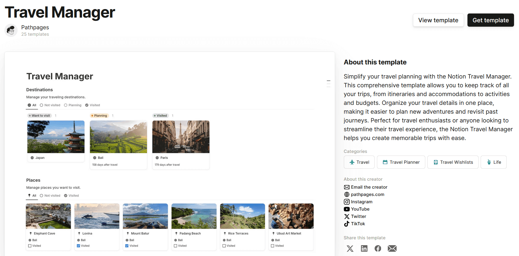
Task: Share template on Facebook icon
Action: (x=378, y=249)
